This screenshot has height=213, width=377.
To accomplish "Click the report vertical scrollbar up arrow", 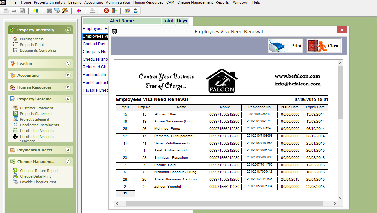I will [x=340, y=63].
